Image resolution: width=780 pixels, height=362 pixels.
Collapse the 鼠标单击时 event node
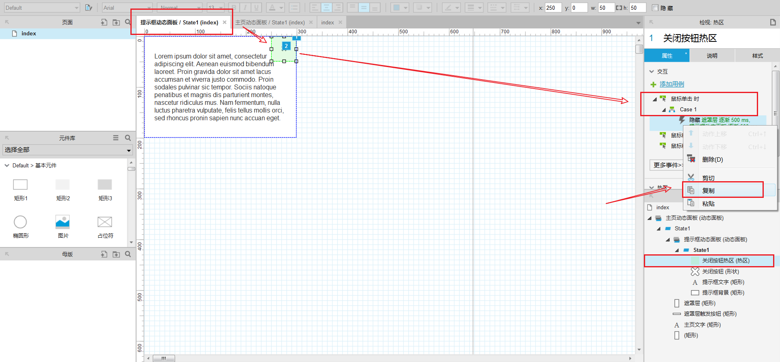654,99
